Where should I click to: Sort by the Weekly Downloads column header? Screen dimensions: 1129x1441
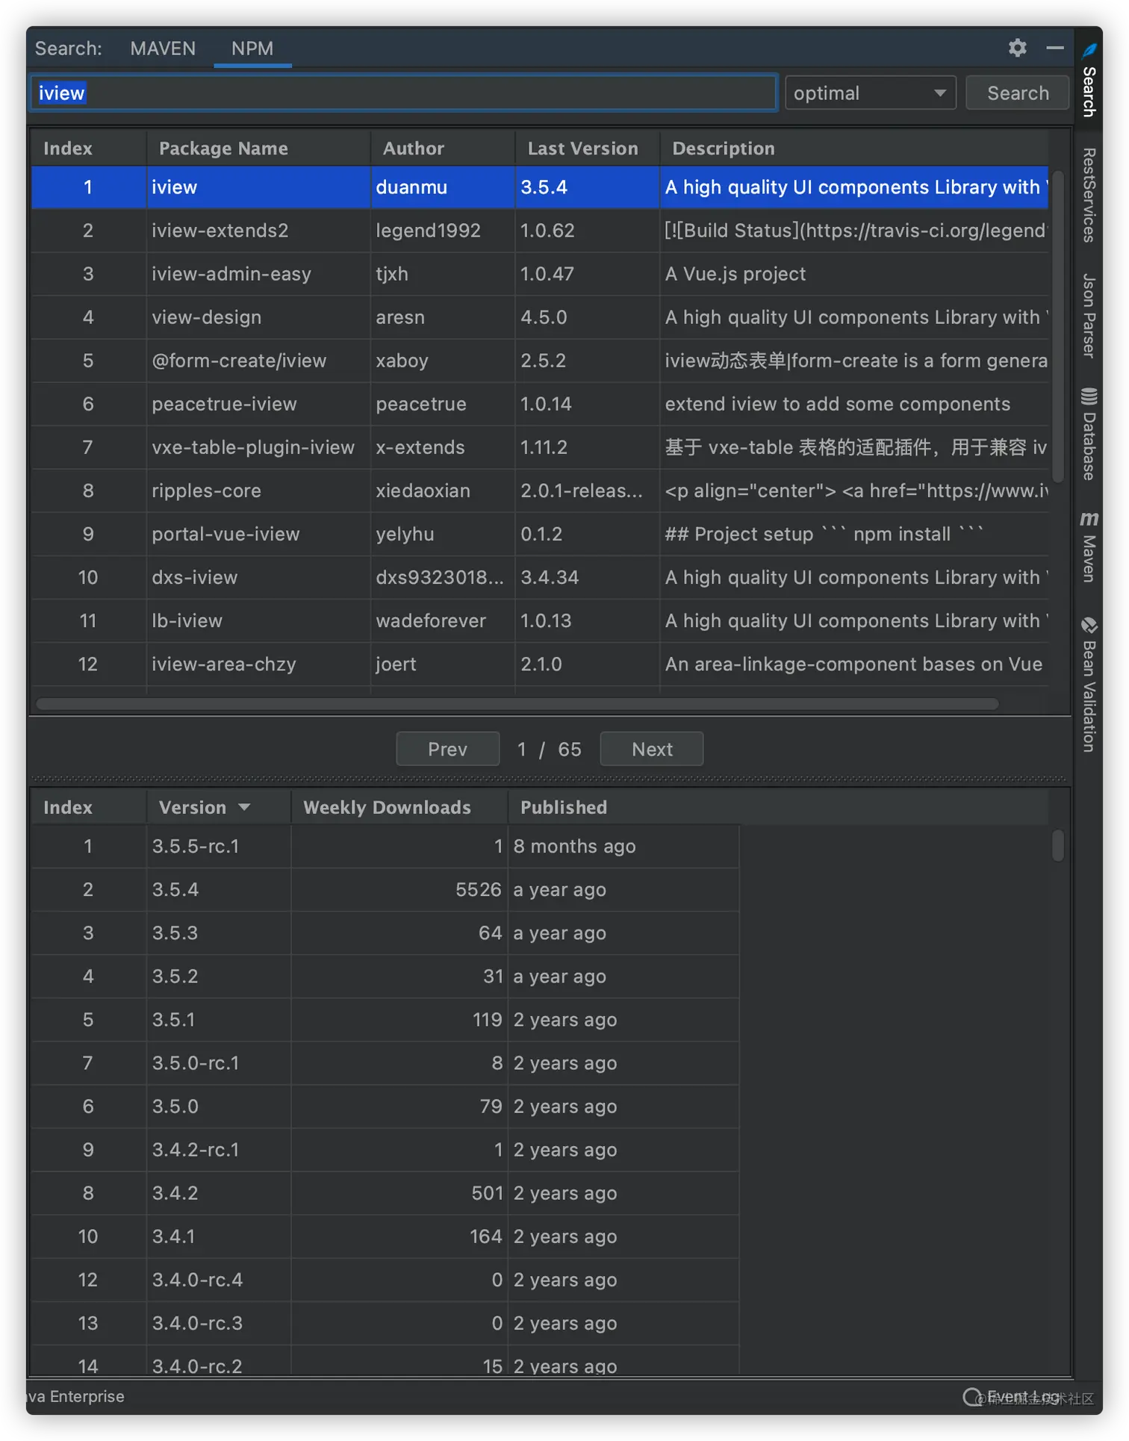point(399,807)
